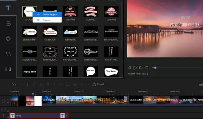This screenshot has width=203, height=119.
Task: Select the first city night clip on the timeline
Action: tap(14, 101)
